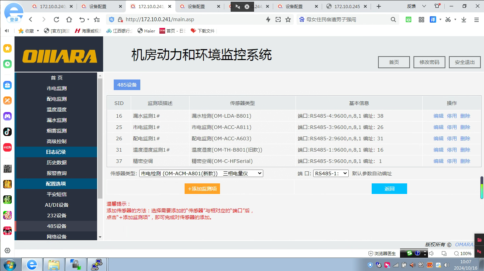Expand the tab list chevron beside 反馈
This screenshot has width=484, height=271.
point(423,6)
